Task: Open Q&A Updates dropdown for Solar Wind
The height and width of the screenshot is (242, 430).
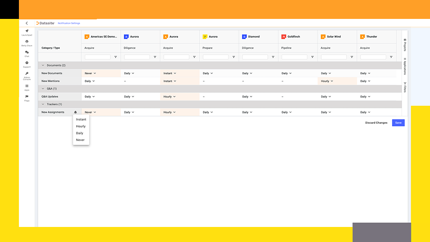Action: [326, 96]
